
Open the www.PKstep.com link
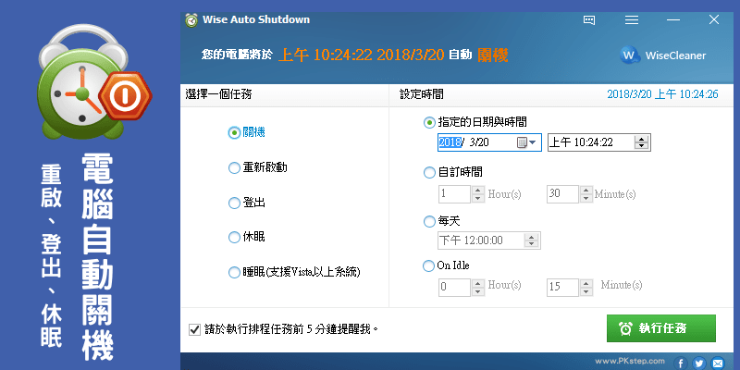click(x=630, y=361)
